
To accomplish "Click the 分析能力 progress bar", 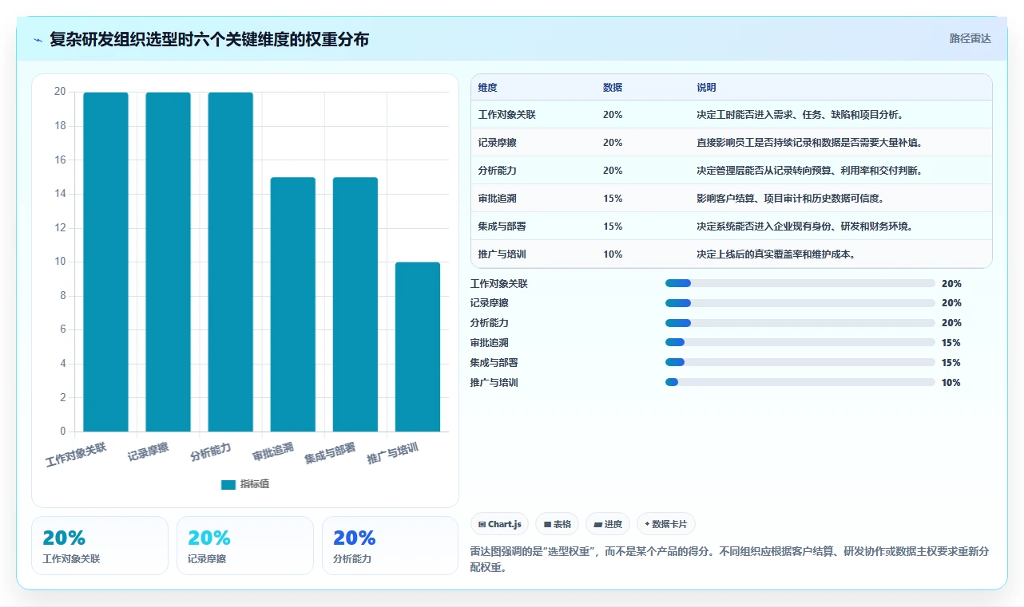I will pos(800,323).
